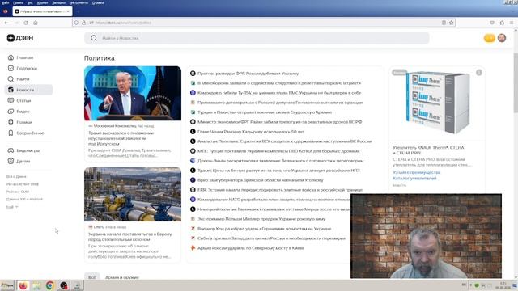Open Firefox from the taskbar
518x291 pixels.
click(x=23, y=285)
